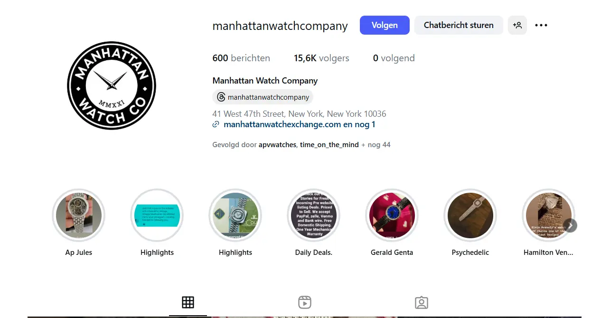Open the time_on_the_mind profile link

329,144
